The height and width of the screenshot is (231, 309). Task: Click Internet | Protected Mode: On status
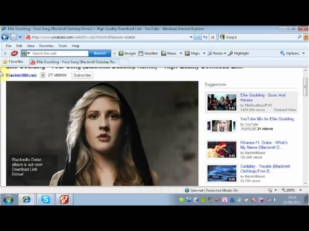[211, 191]
